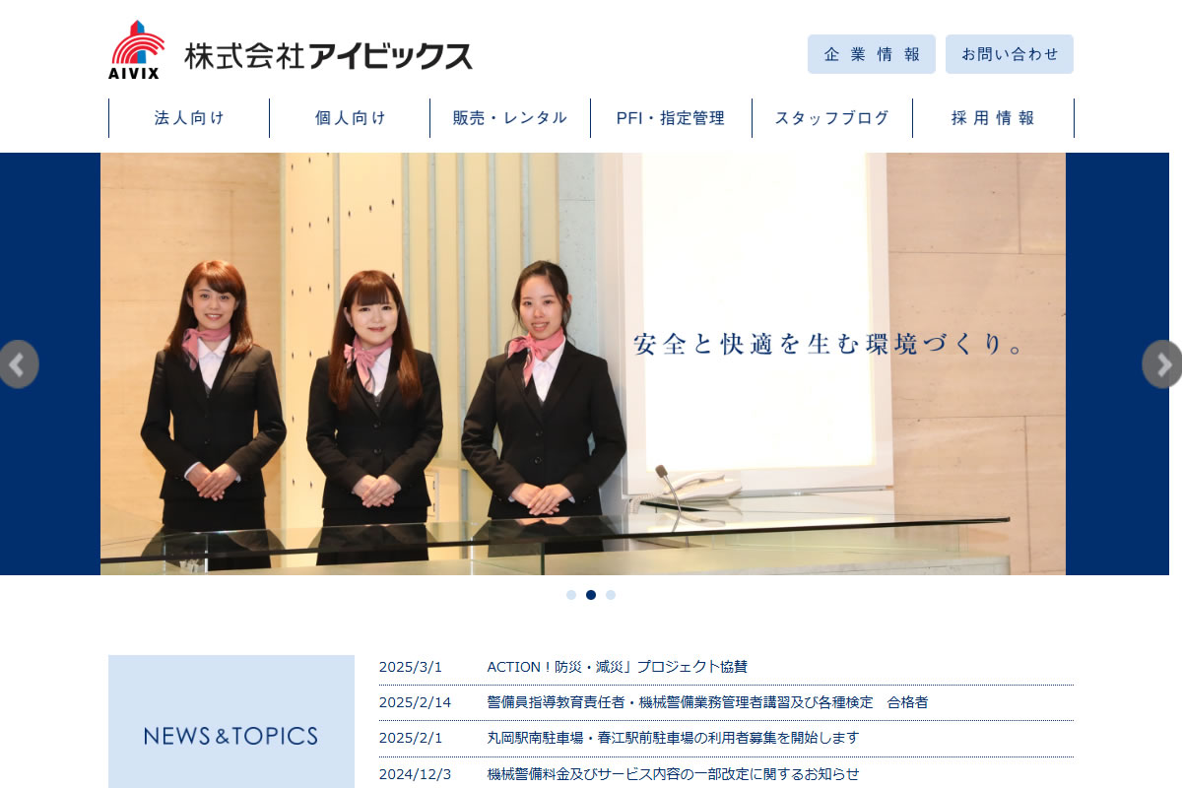Open the ACTION! 防災・減災 news item
The image size is (1182, 788).
(617, 667)
